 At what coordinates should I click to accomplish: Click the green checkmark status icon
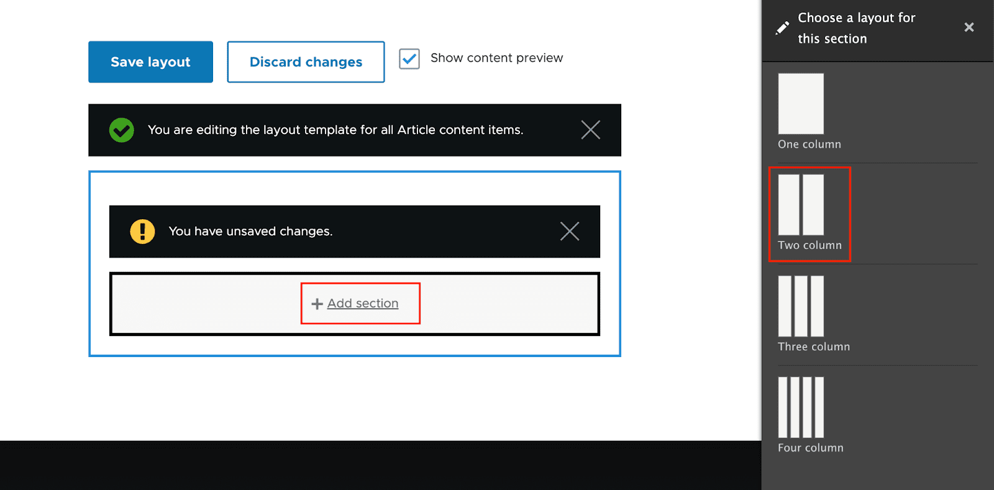[x=122, y=130]
